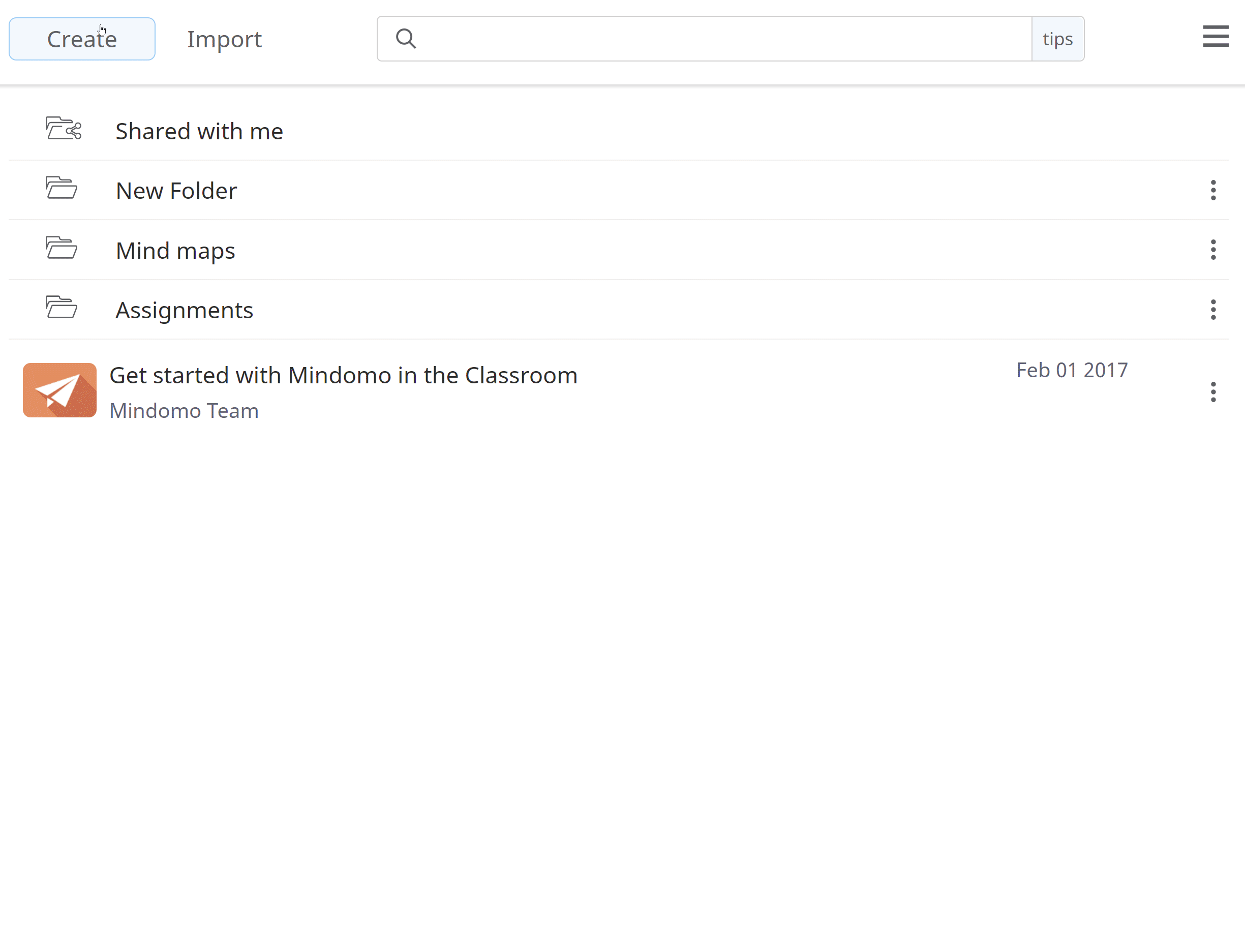The image size is (1245, 942).
Task: Open the Shared with me folder
Action: point(199,131)
